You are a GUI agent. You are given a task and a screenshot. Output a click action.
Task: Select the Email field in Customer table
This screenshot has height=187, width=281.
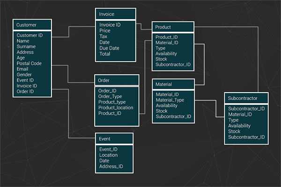23,69
